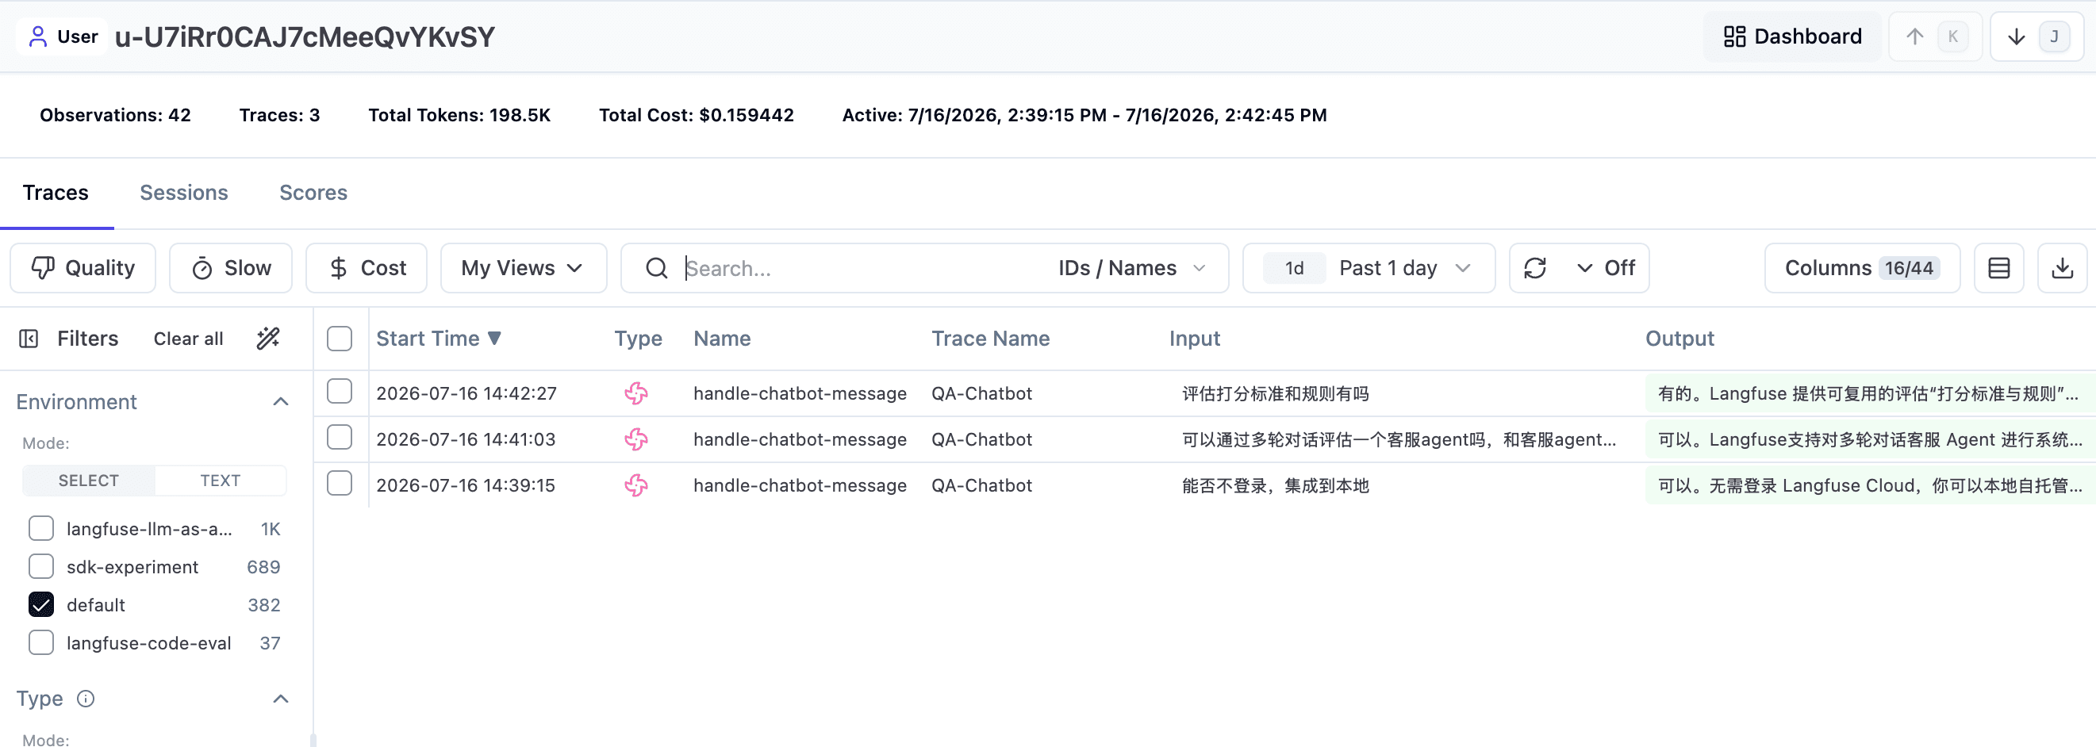The height and width of the screenshot is (747, 2096).
Task: Open the IDs / Names search-type dropdown
Action: [1132, 268]
